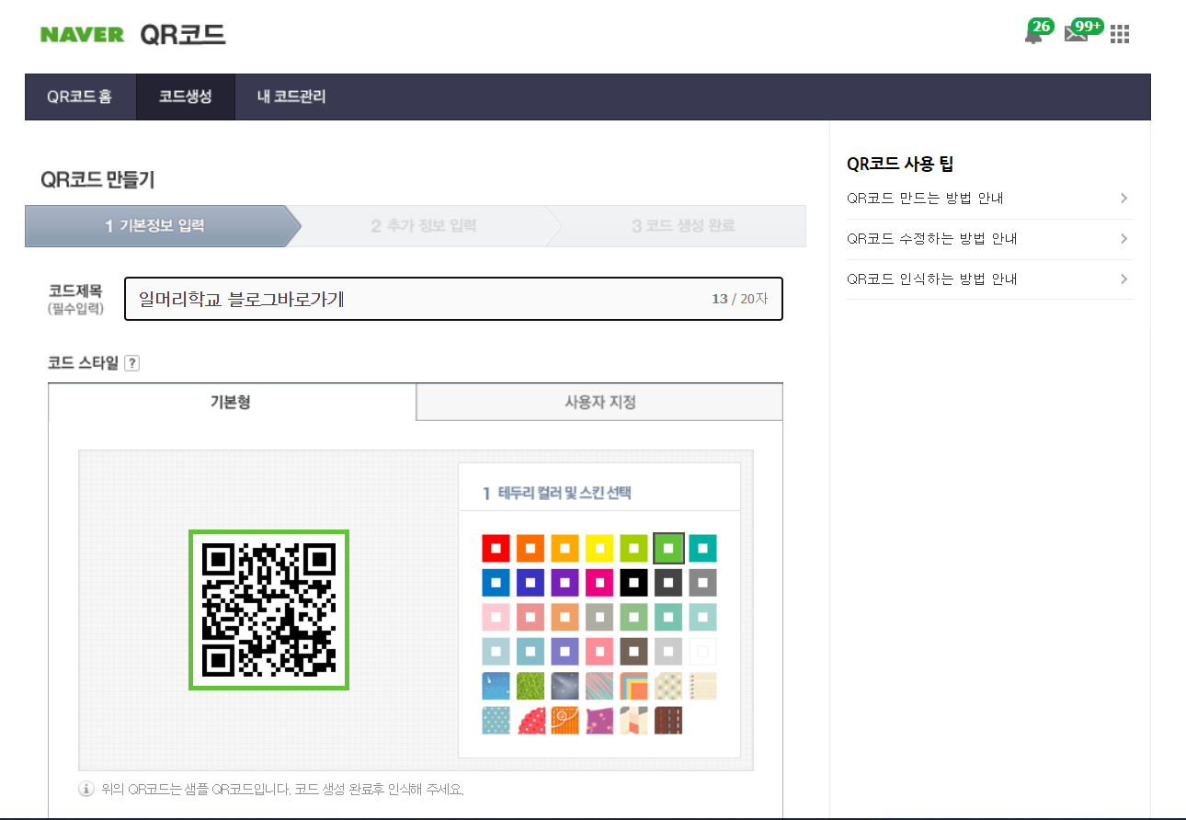
Task: Choose the green grass texture skin
Action: pyautogui.click(x=530, y=686)
